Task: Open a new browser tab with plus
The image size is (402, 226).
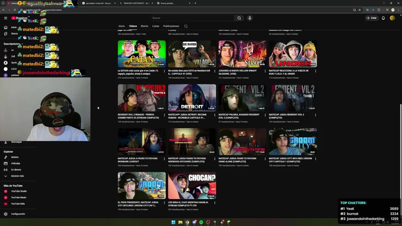Action: 195,3
